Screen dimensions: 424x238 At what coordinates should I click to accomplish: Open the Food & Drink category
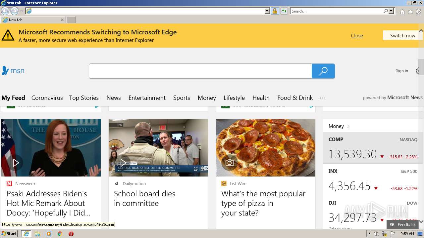point(295,98)
